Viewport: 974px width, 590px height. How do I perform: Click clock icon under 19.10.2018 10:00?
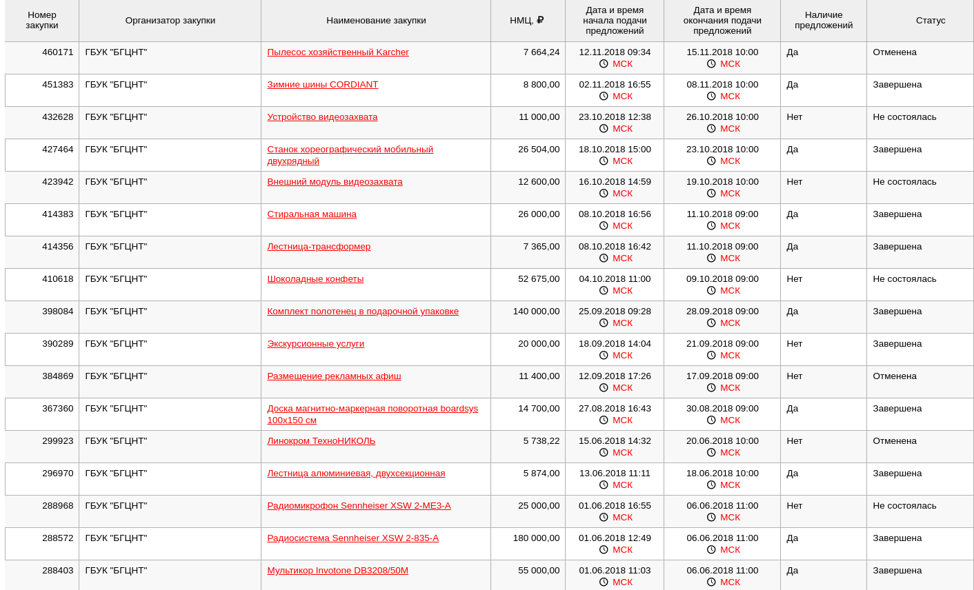(711, 193)
